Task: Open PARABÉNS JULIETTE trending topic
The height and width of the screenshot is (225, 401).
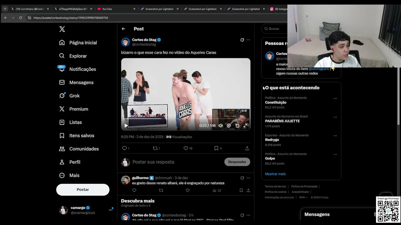Action: tap(282, 121)
